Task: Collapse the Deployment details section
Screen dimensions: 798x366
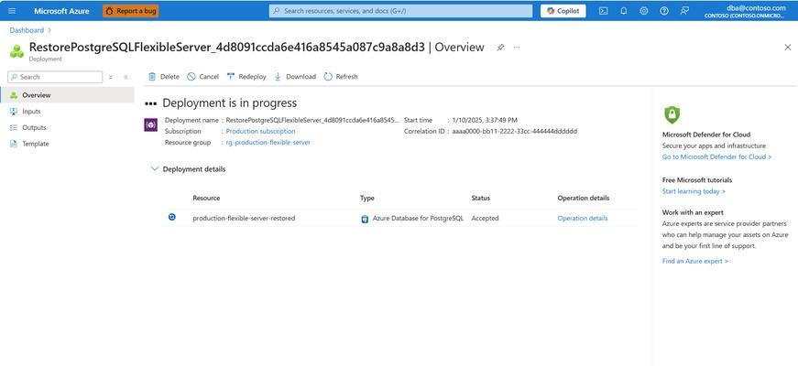Action: point(155,168)
